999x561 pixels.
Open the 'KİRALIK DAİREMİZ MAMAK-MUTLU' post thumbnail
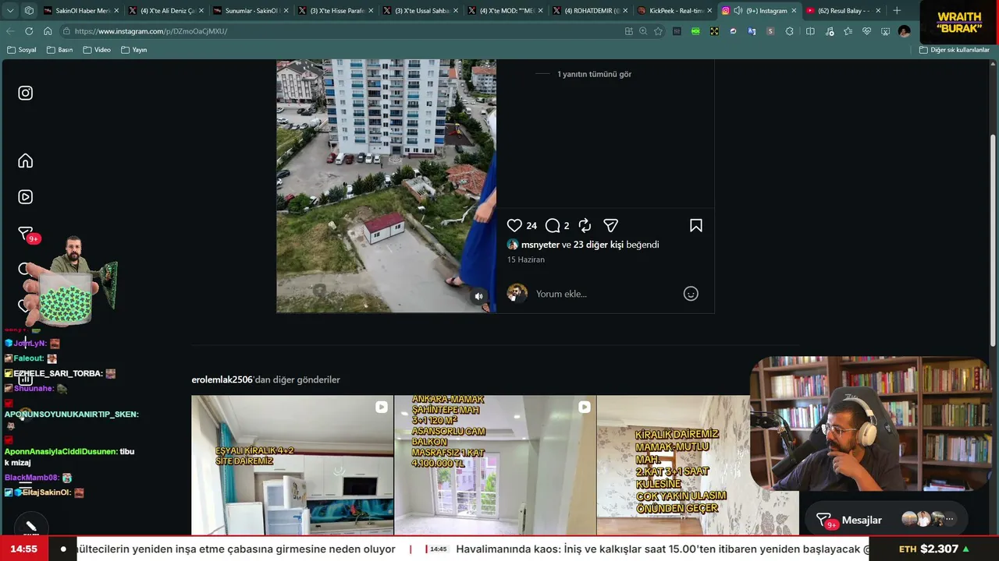coord(697,465)
